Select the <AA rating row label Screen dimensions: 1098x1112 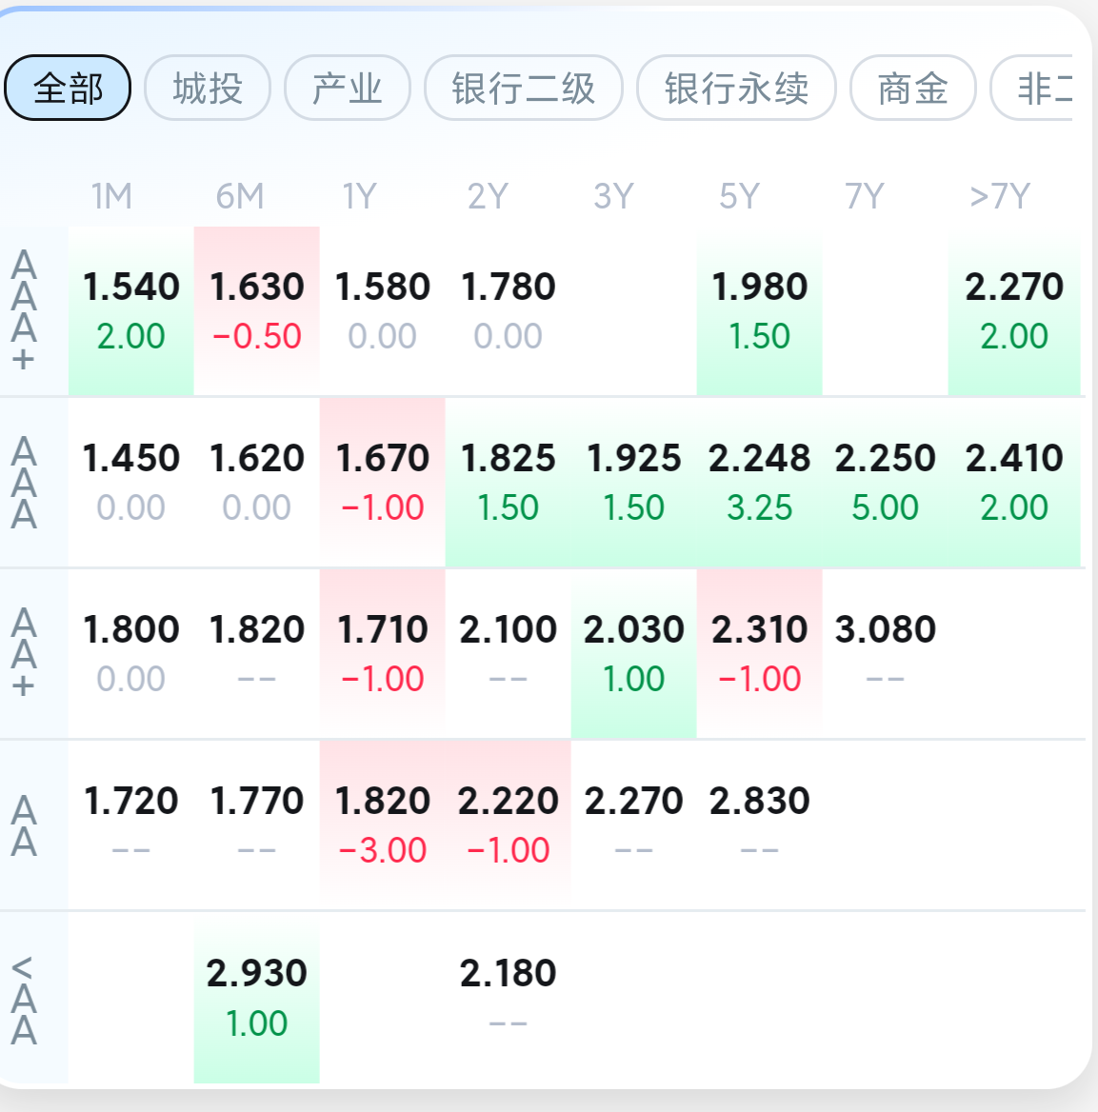(25, 1000)
